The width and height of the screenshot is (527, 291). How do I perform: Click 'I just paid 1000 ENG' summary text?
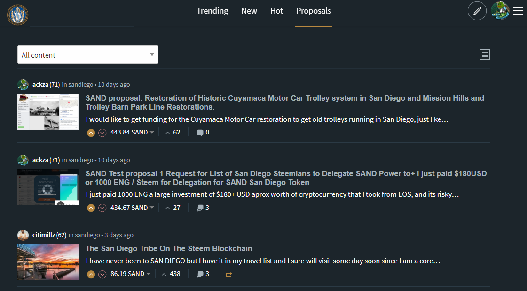coord(272,194)
